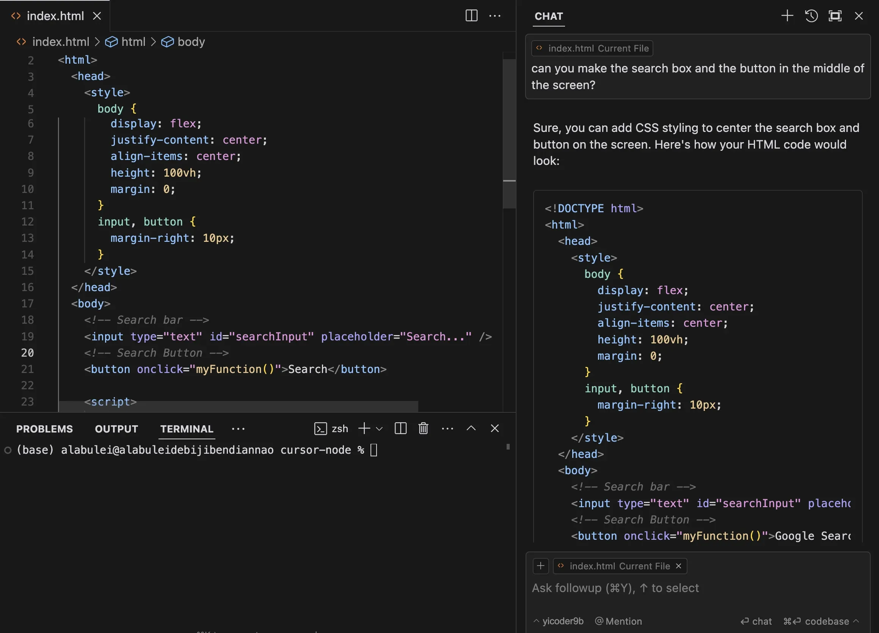Send message with chat button
This screenshot has height=633, width=879.
point(756,621)
